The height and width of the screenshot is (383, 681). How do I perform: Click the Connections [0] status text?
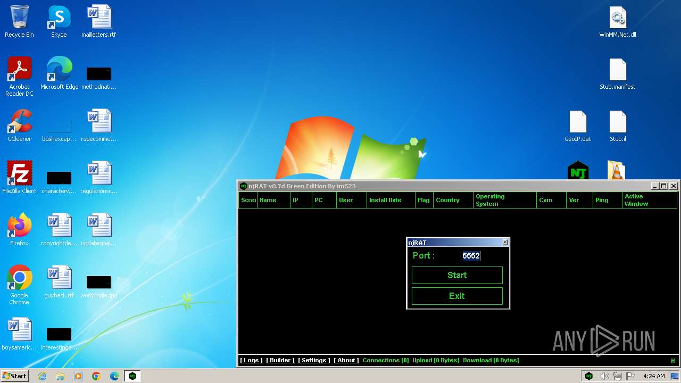pyautogui.click(x=386, y=360)
